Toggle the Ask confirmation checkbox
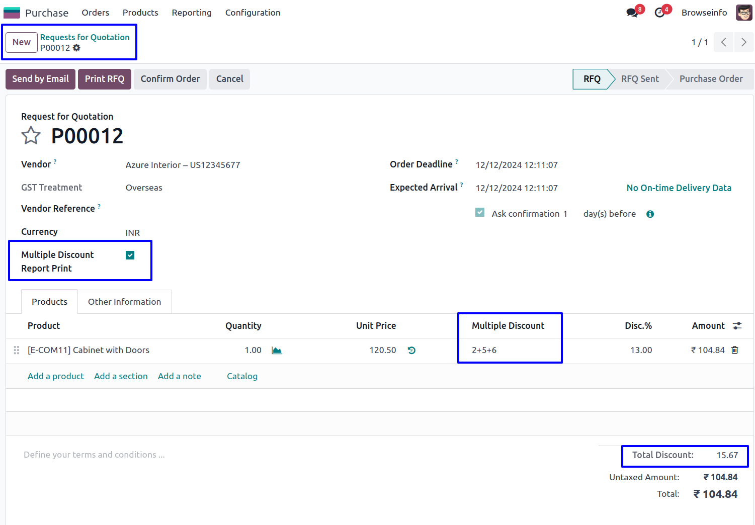Viewport: 755px width, 525px height. coord(480,213)
